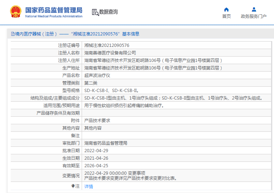Image resolution: width=274 pixels, height=193 pixels.
Task: Click the lightbulb icon beside 注
Action: [x=73, y=186]
